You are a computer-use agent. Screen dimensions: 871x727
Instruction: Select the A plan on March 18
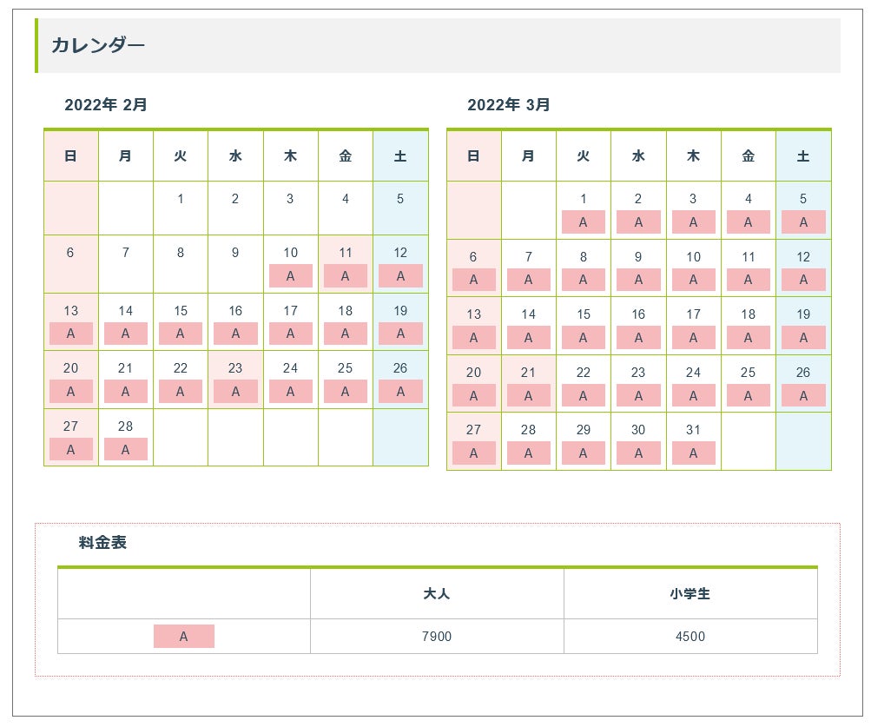point(749,337)
